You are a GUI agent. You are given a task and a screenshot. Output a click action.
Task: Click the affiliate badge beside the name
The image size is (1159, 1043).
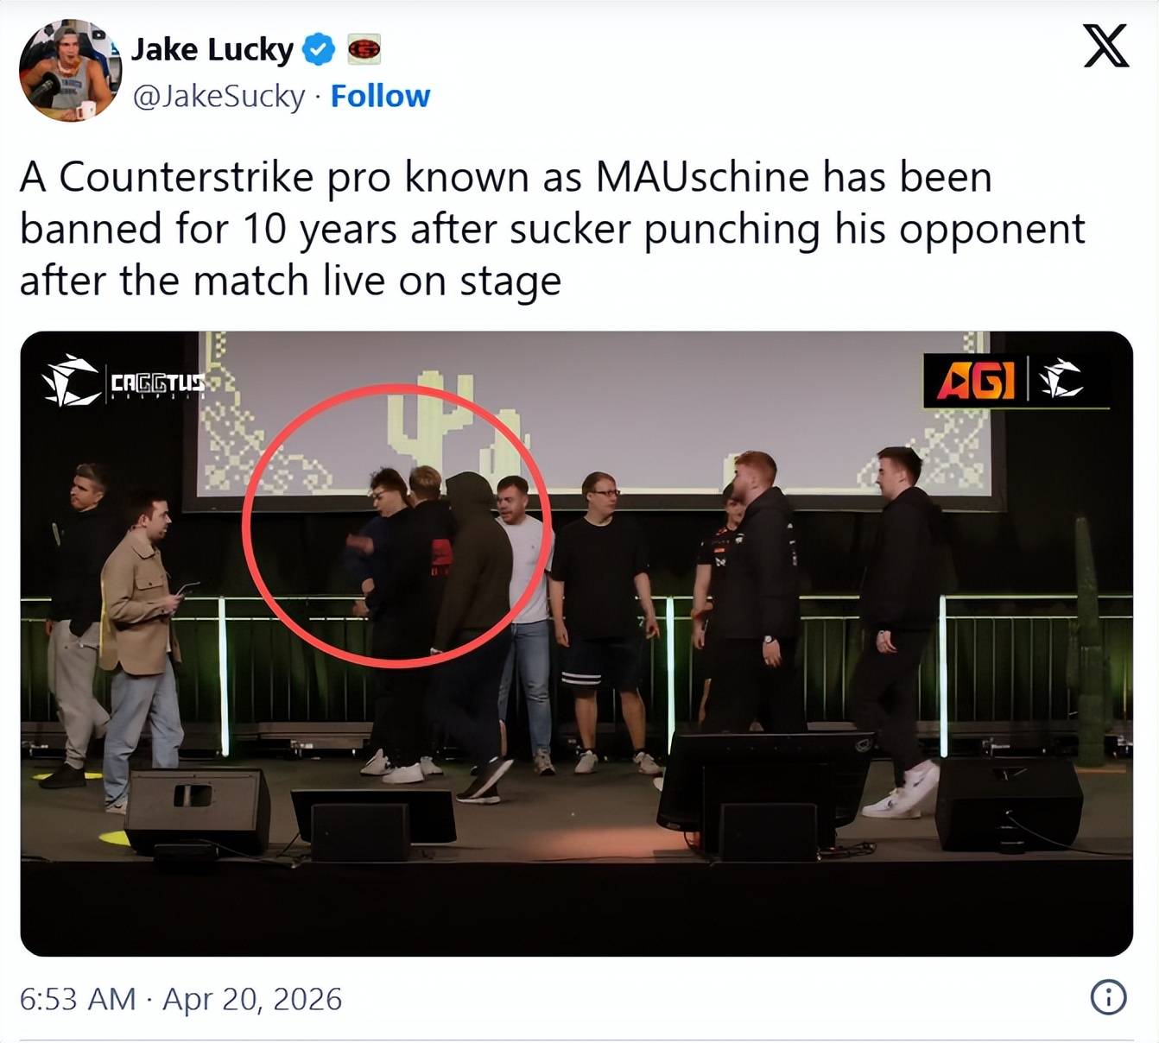[x=364, y=50]
